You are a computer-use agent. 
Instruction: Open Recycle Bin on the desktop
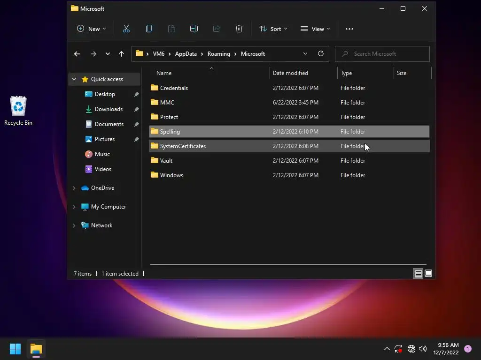tap(18, 111)
